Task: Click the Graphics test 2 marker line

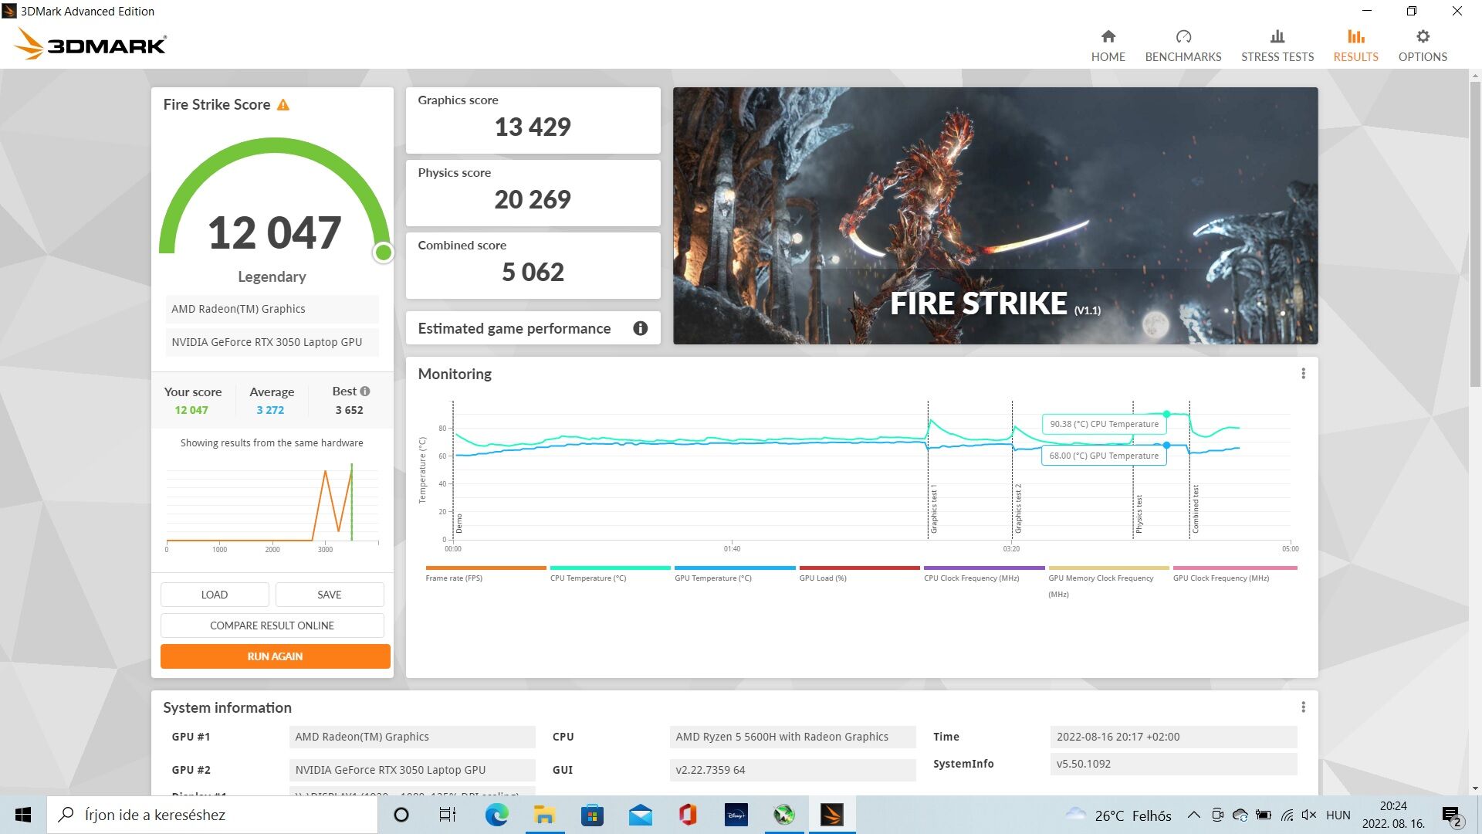Action: 1012,470
